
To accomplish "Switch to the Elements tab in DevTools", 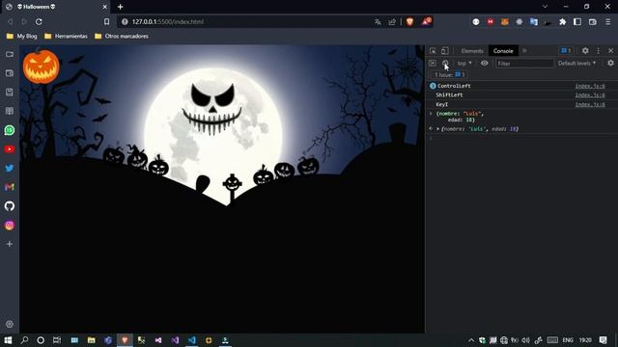I will point(472,51).
